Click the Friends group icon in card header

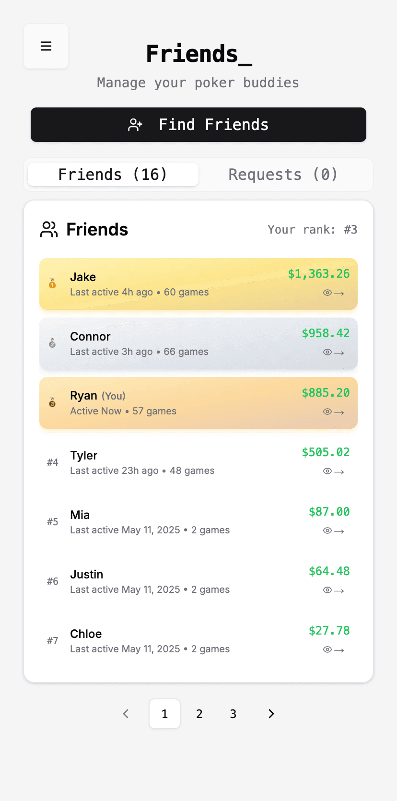click(49, 229)
